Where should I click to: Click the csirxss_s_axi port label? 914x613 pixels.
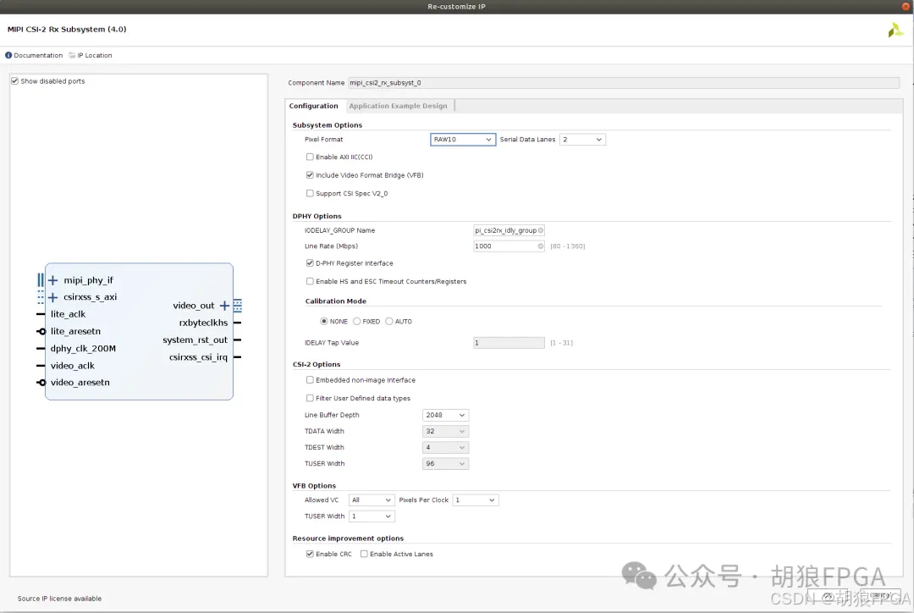click(x=91, y=297)
